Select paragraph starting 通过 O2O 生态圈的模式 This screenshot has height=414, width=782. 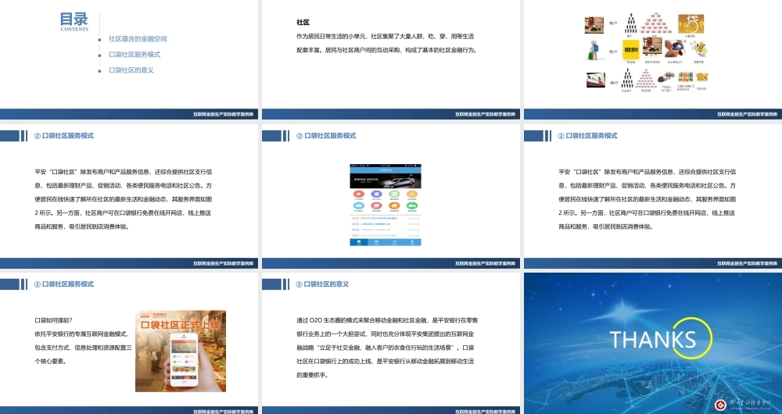(x=387, y=348)
